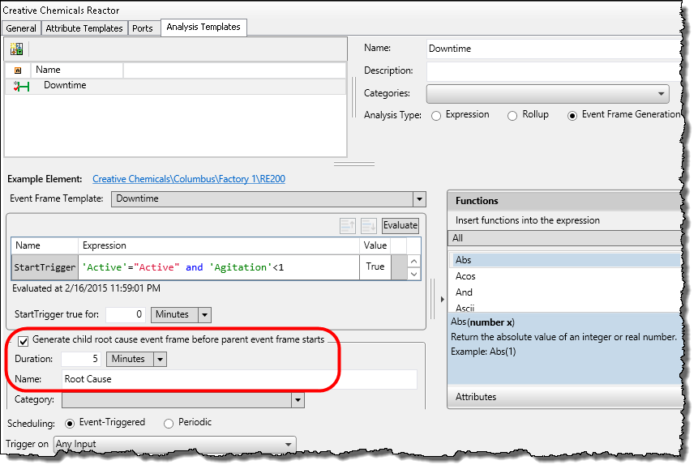Click the move expression down icon
Screen dimensions: 698x469
click(x=370, y=224)
